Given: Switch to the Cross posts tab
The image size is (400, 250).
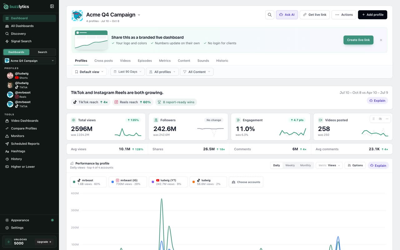Looking at the screenshot, I should coord(103,61).
